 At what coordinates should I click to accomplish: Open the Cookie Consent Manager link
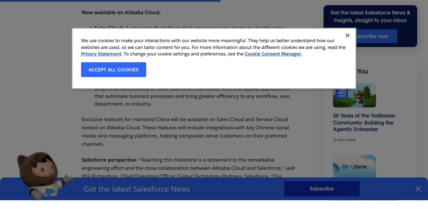273,54
